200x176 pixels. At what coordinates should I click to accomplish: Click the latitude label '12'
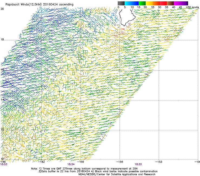point(2,129)
